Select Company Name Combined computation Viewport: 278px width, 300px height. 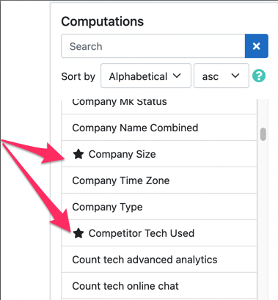point(159,128)
